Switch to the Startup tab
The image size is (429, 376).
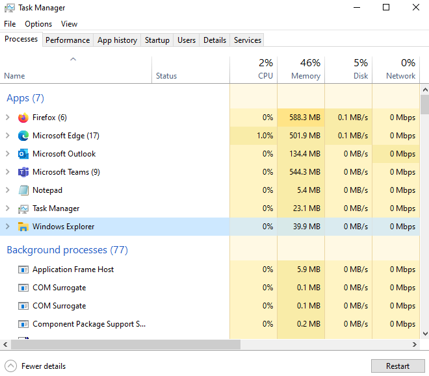pyautogui.click(x=157, y=40)
